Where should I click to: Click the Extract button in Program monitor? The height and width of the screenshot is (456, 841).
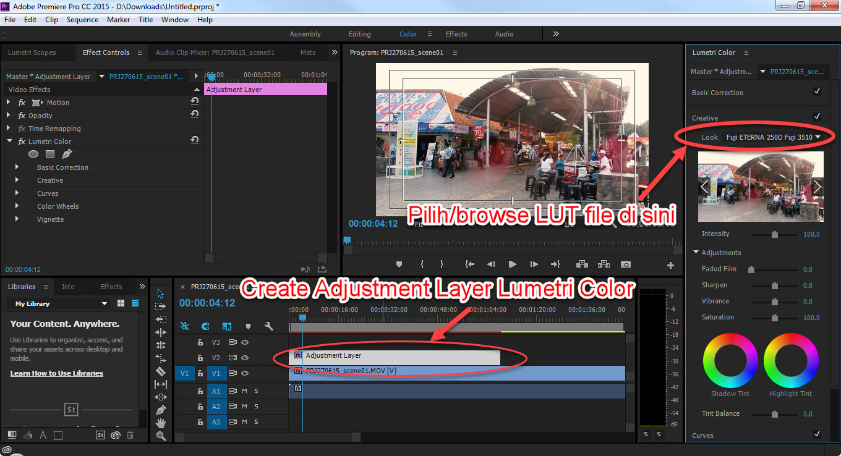pos(604,264)
